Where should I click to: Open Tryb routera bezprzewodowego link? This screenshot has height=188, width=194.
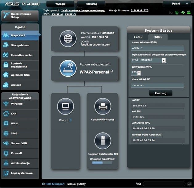[83, 10]
